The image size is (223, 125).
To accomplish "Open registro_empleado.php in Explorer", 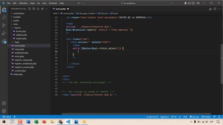I will [25, 64].
